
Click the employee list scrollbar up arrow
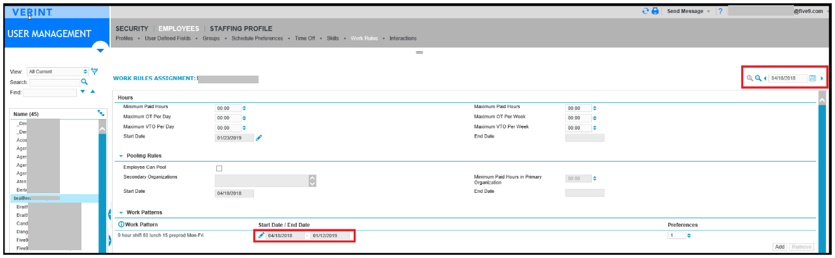102,129
